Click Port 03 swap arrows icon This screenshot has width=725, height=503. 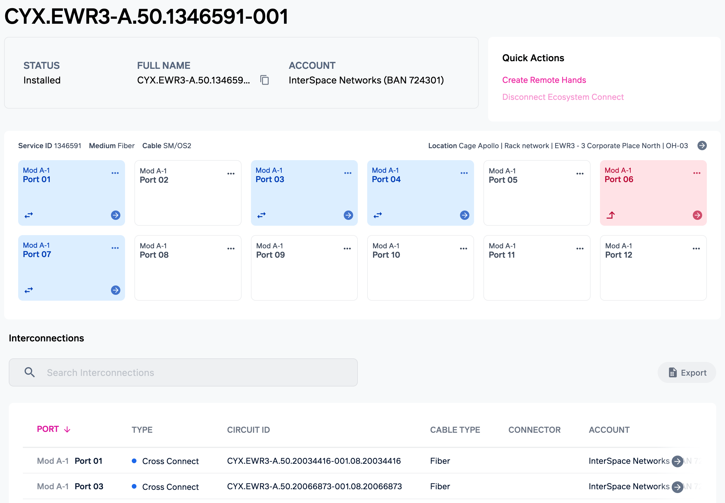pyautogui.click(x=261, y=215)
